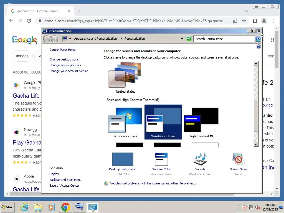Open Desktop Background settings icon

click(123, 159)
